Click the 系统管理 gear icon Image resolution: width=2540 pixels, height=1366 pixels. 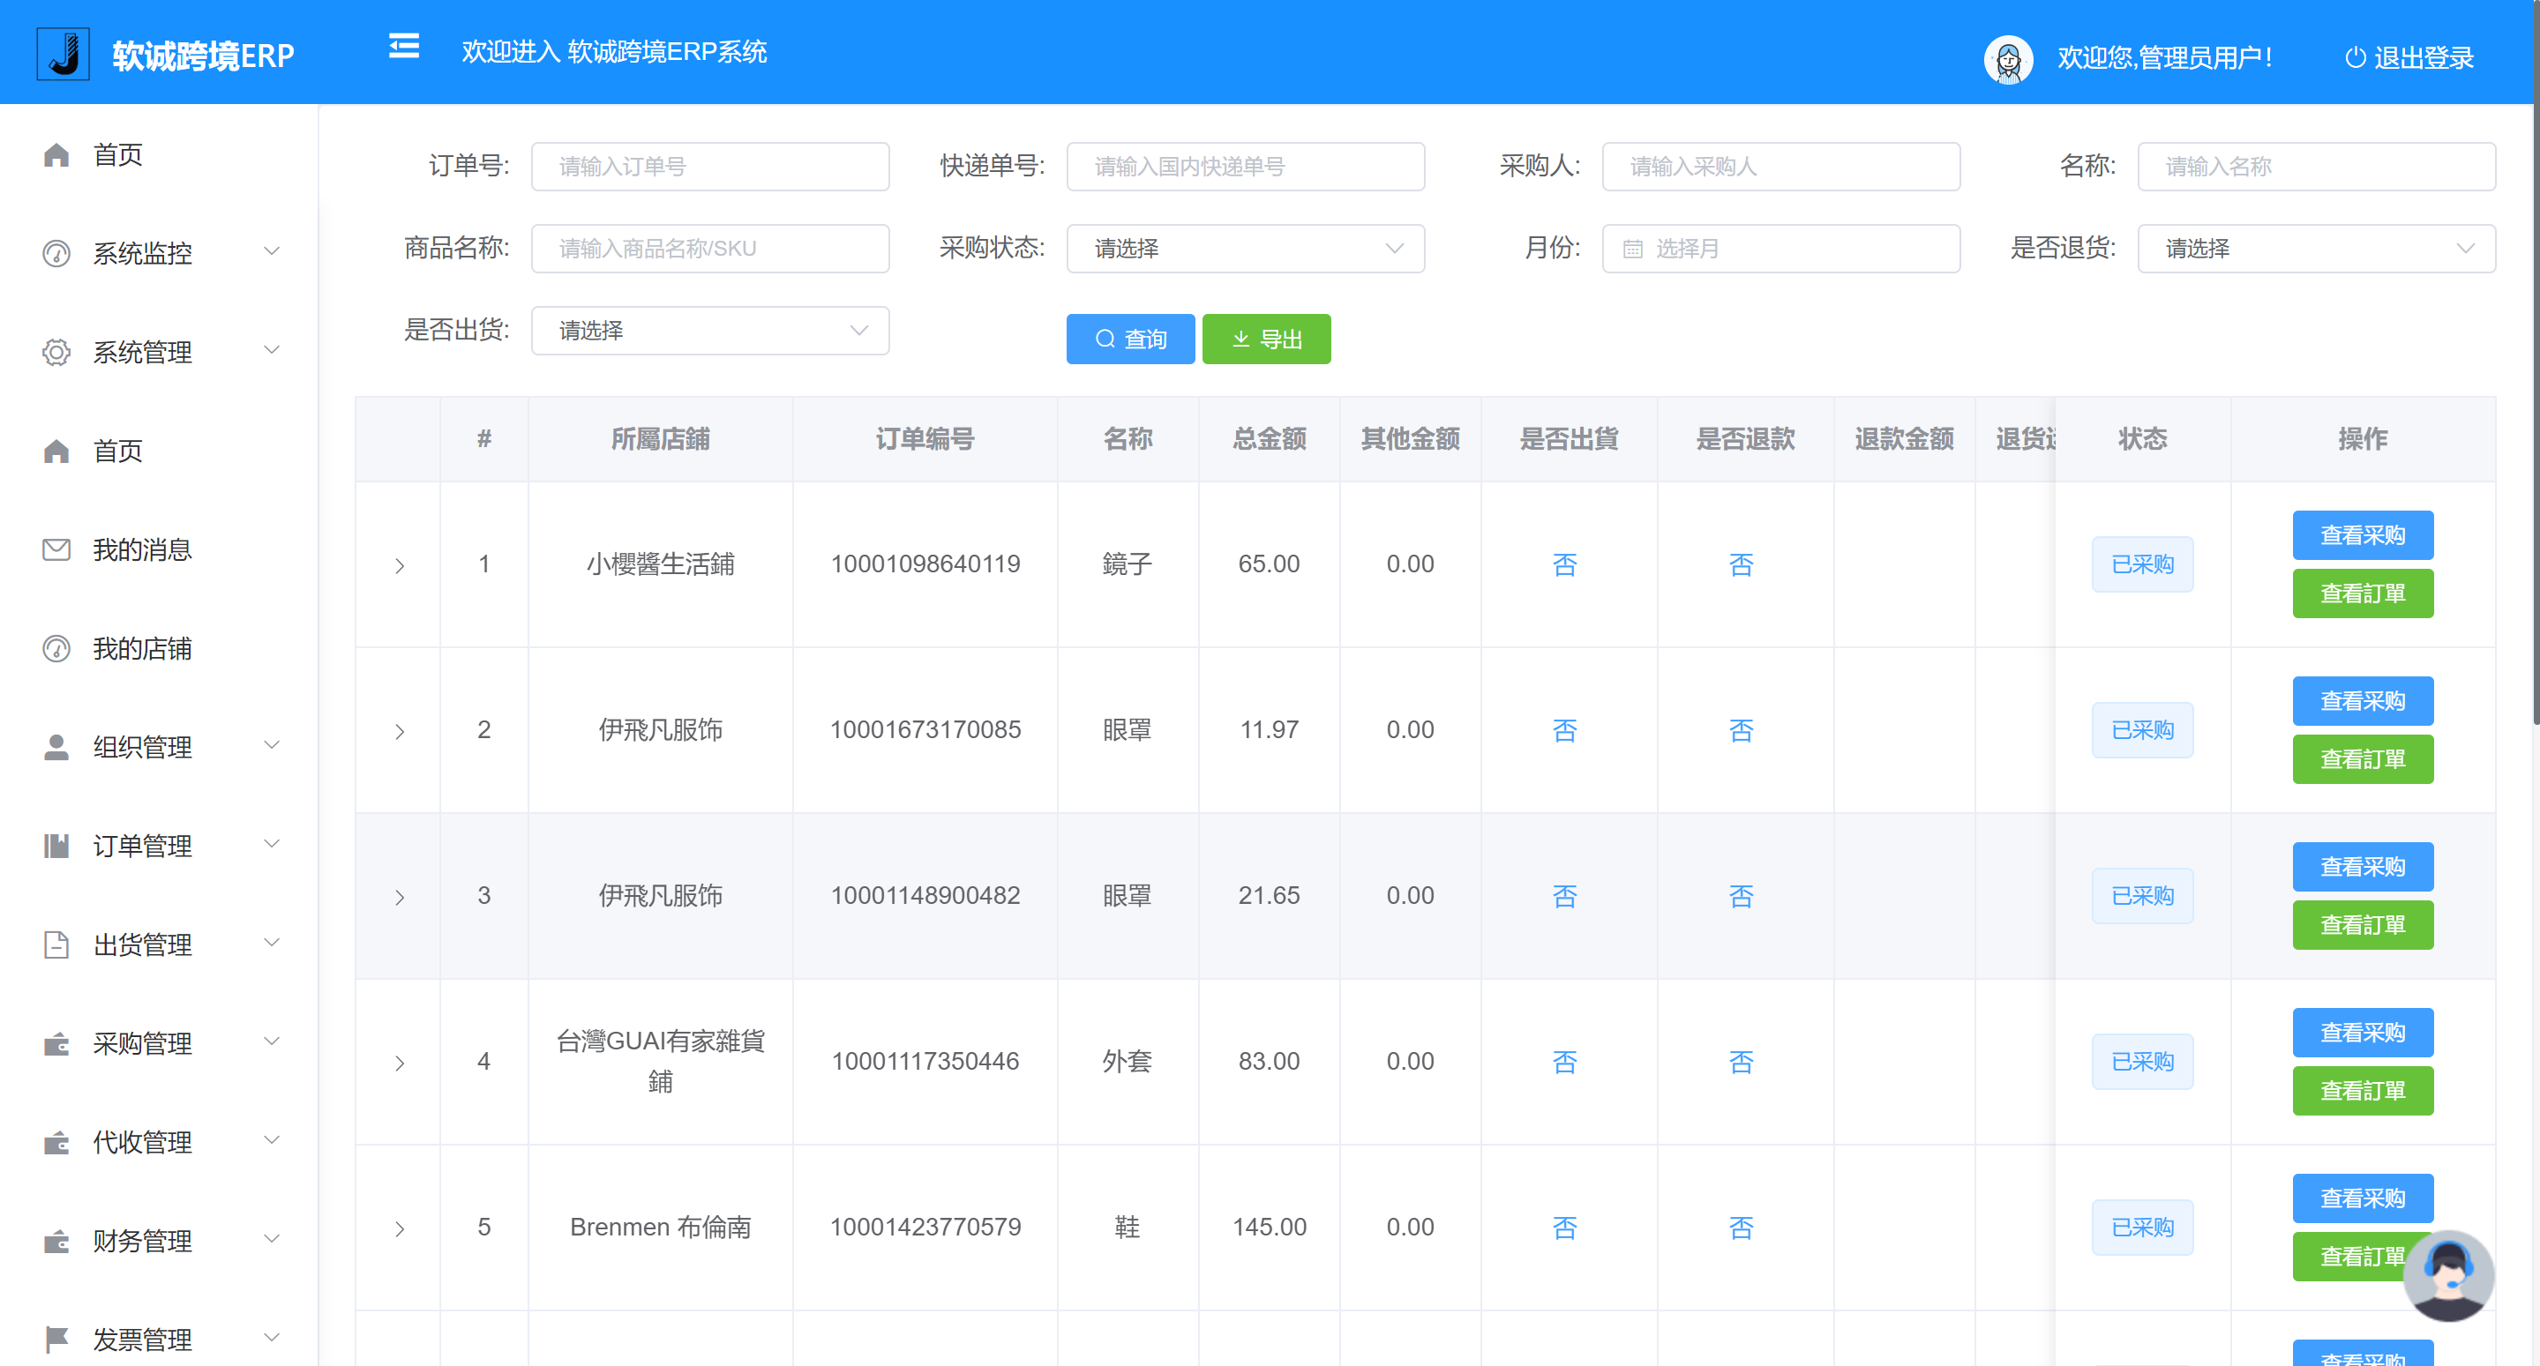(x=56, y=352)
